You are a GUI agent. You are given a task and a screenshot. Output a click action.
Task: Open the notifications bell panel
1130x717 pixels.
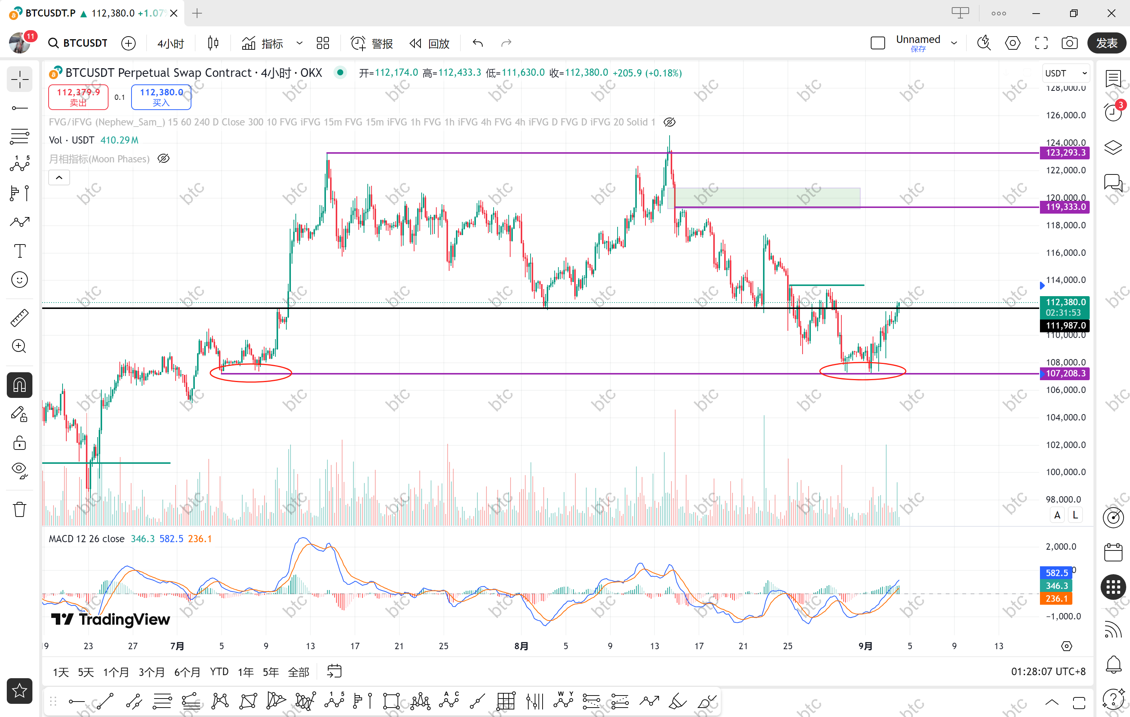pos(1113,664)
